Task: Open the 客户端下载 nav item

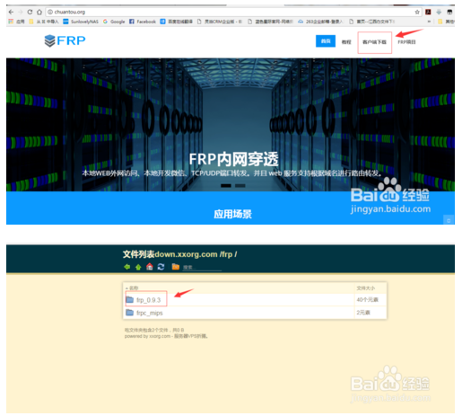Action: click(374, 42)
